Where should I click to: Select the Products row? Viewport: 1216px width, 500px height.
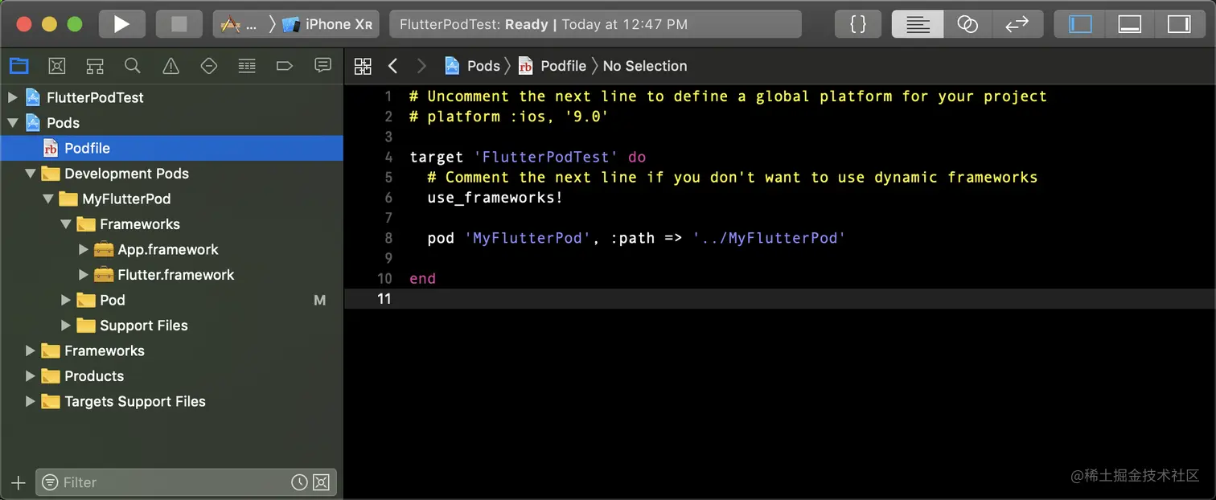click(171, 376)
